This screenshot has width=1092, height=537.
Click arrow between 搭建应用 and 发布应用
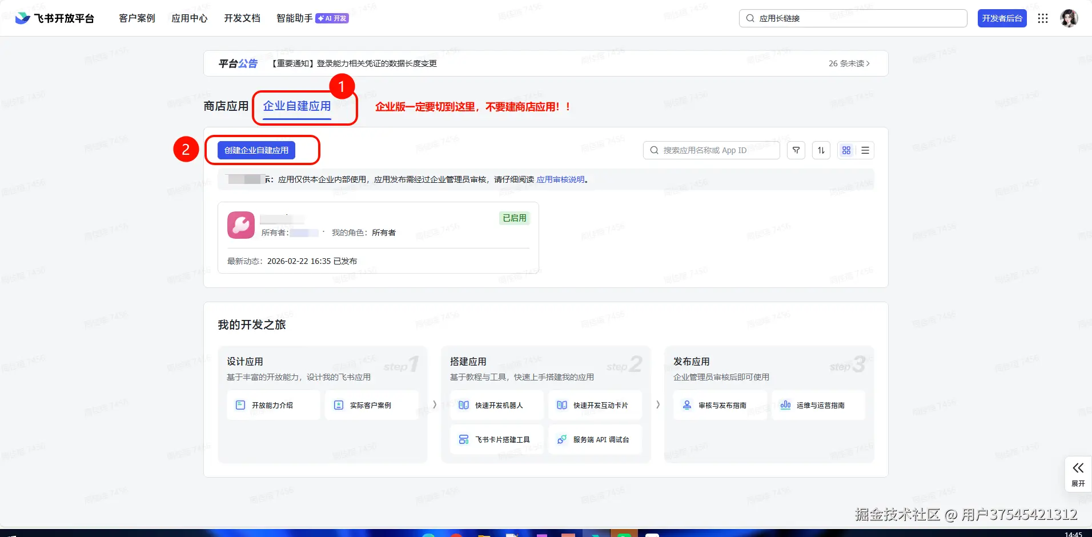click(658, 404)
